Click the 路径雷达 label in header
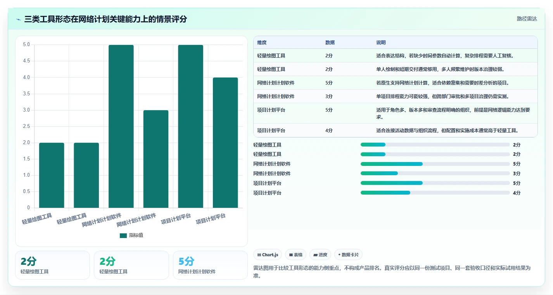This screenshot has width=553, height=295. (x=527, y=19)
